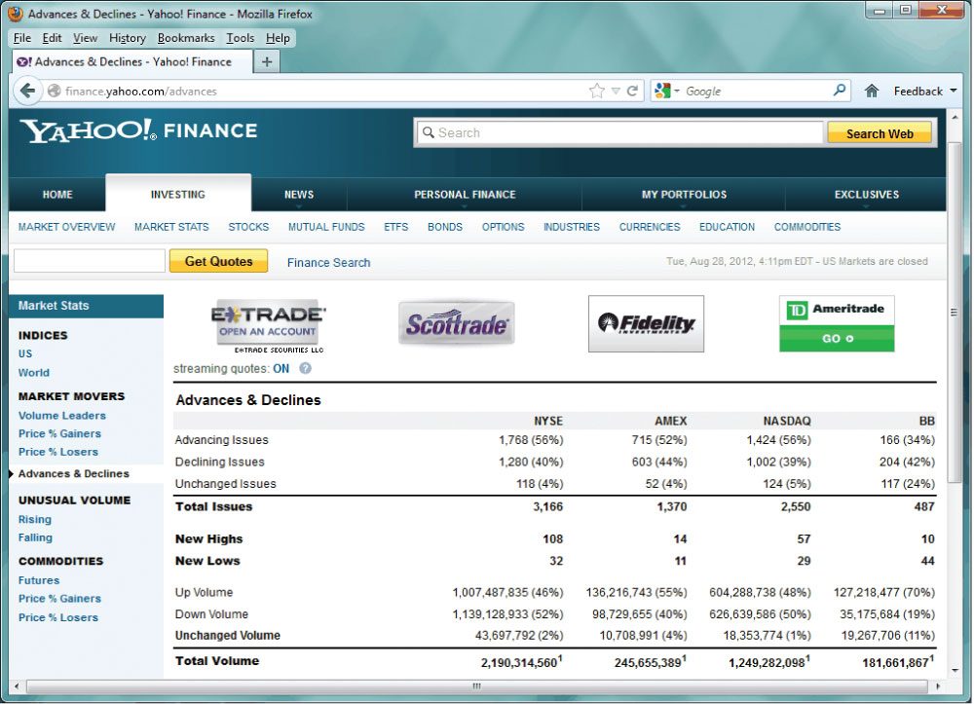
Task: Click the Get Quotes button
Action: pyautogui.click(x=218, y=261)
